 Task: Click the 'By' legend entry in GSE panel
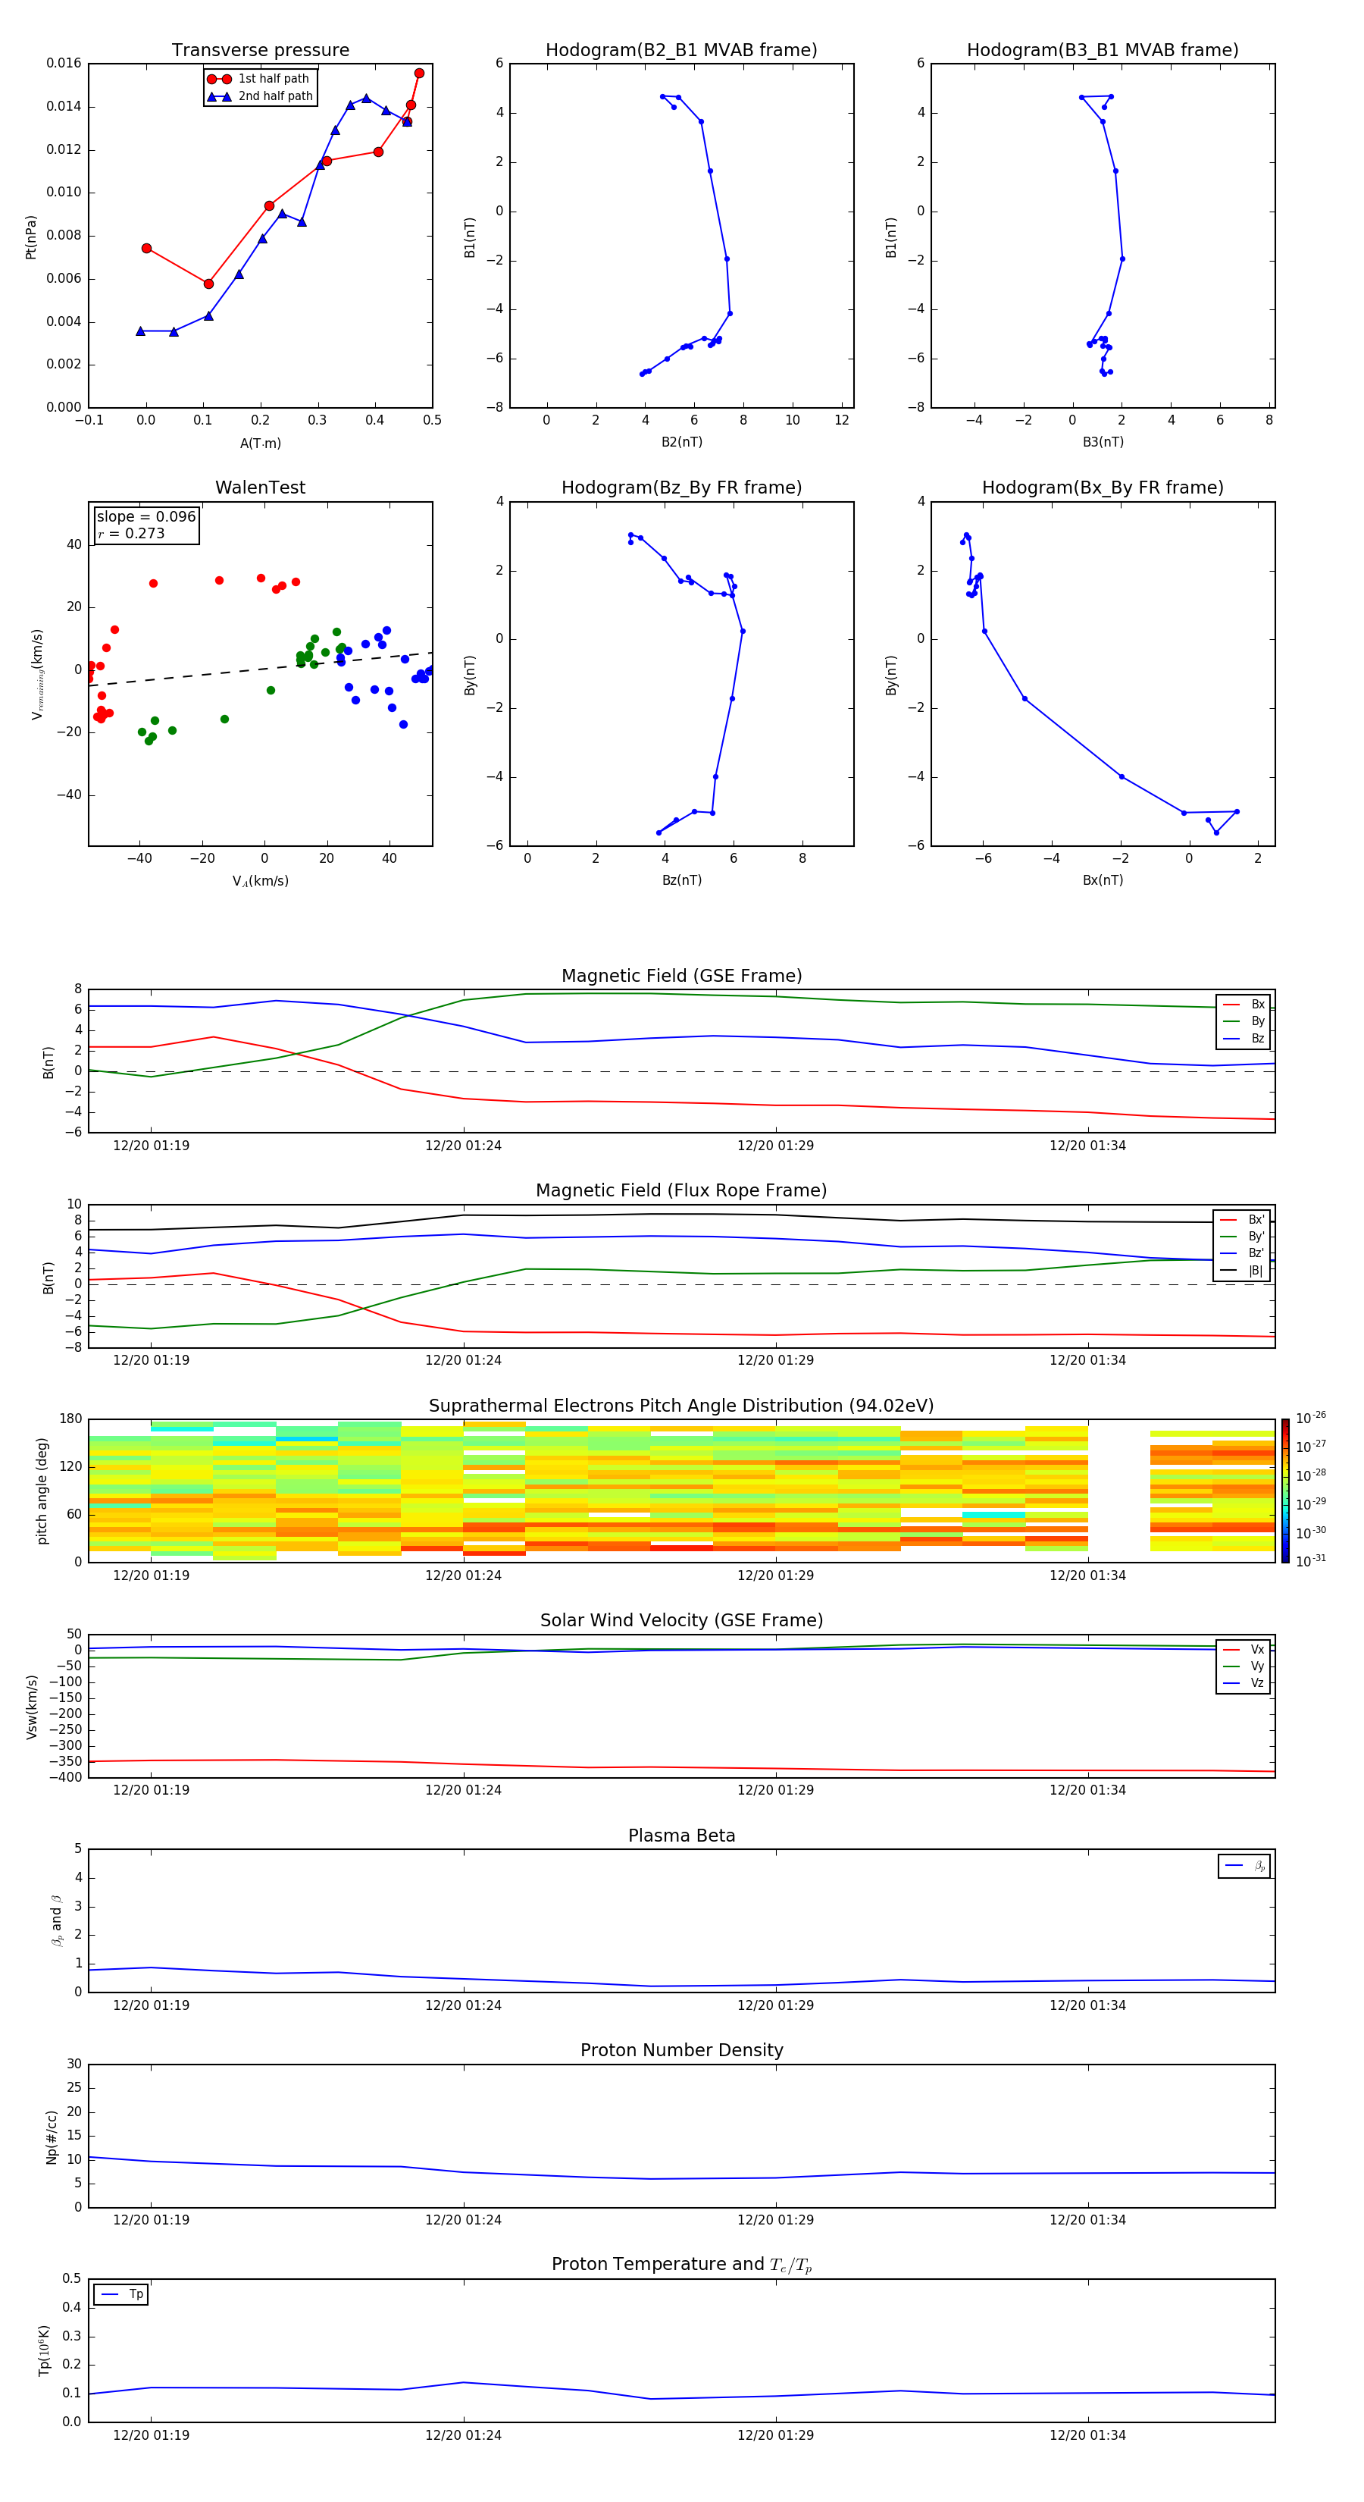pyautogui.click(x=1244, y=1021)
